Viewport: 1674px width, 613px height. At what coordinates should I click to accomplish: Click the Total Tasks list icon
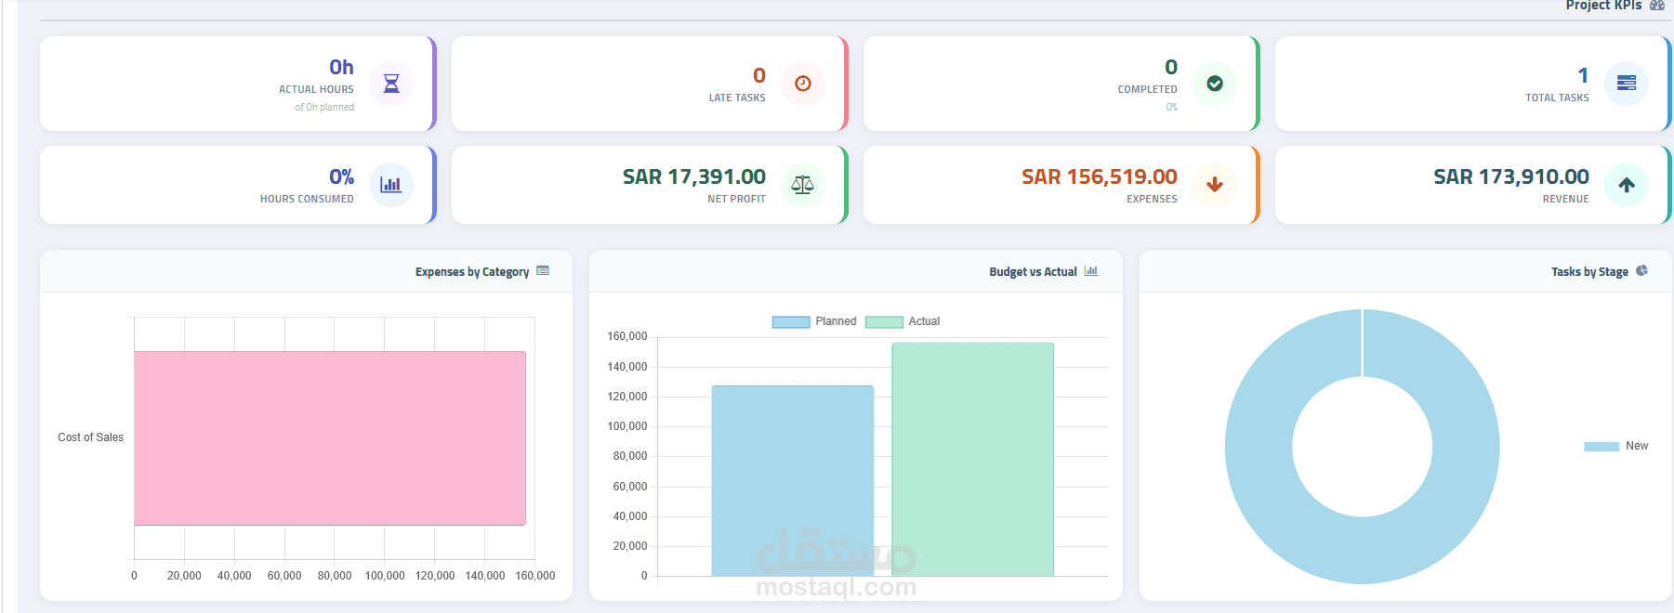[1627, 84]
